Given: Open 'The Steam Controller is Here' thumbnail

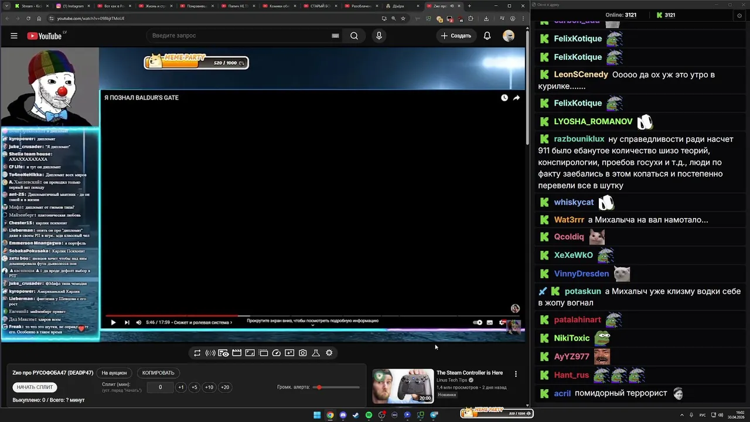Looking at the screenshot, I should (403, 386).
